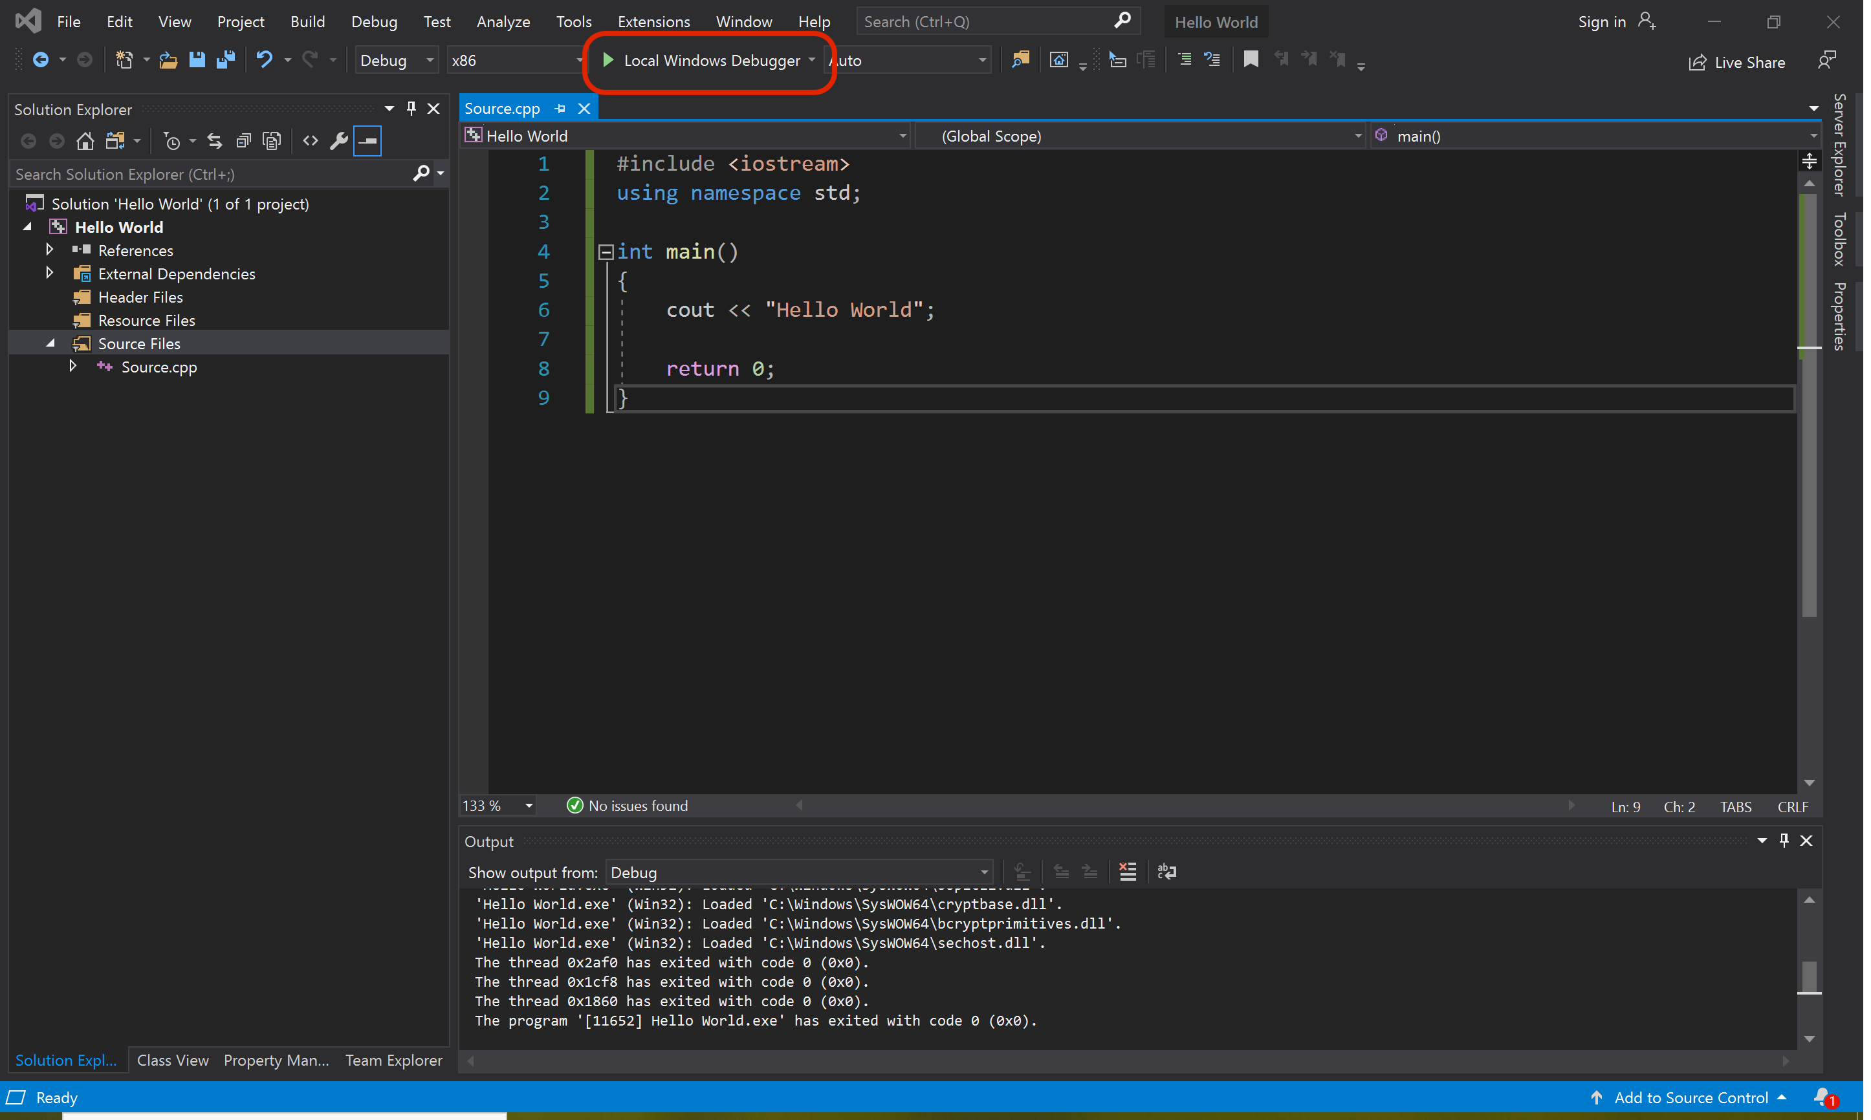
Task: Switch to the Property Manager tab
Action: (x=276, y=1061)
